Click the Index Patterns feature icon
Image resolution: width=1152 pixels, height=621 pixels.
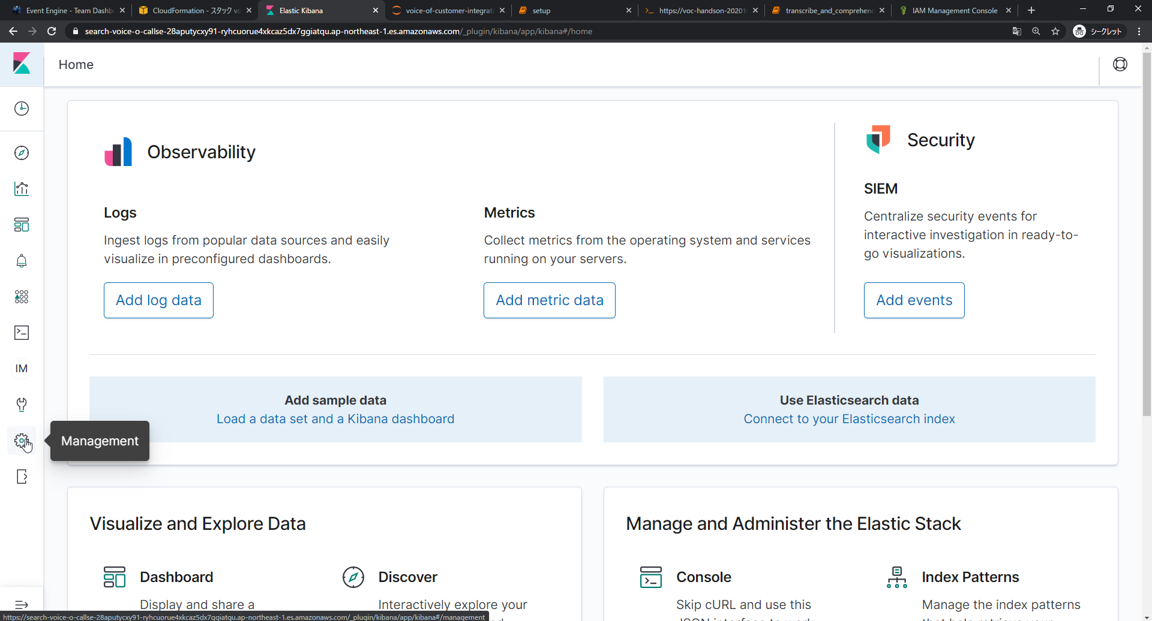[x=897, y=577]
